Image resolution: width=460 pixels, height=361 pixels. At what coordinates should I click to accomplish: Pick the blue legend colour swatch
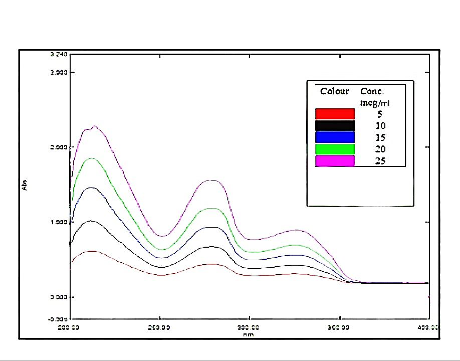click(x=335, y=137)
